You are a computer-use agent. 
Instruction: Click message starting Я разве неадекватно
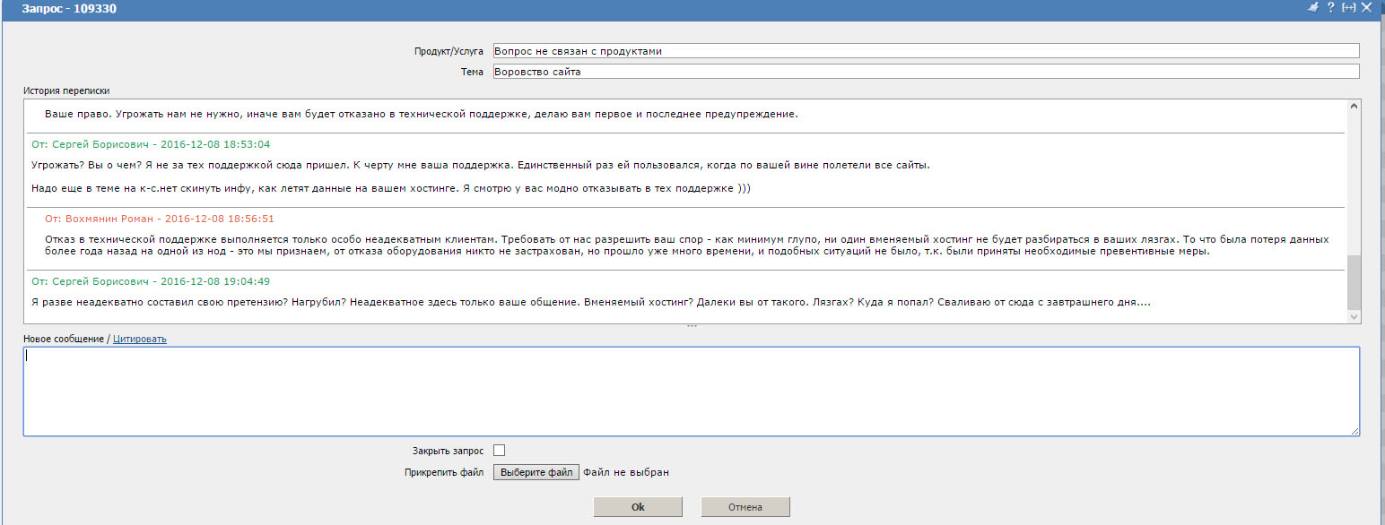(591, 303)
